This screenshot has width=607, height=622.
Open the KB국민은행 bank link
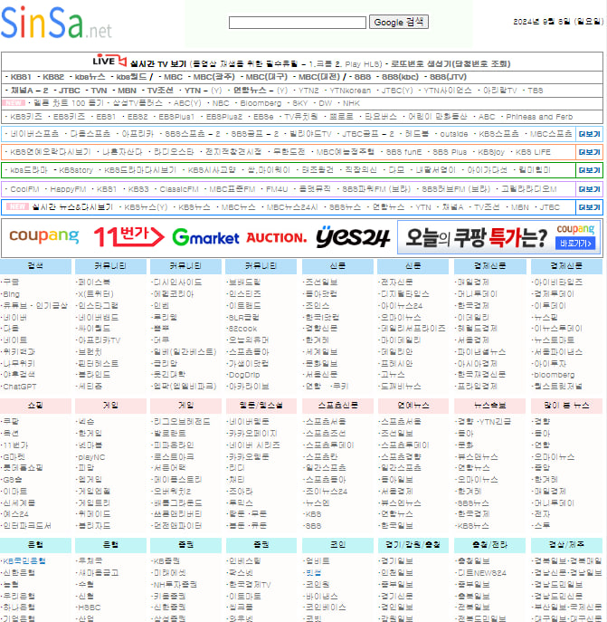(24, 561)
